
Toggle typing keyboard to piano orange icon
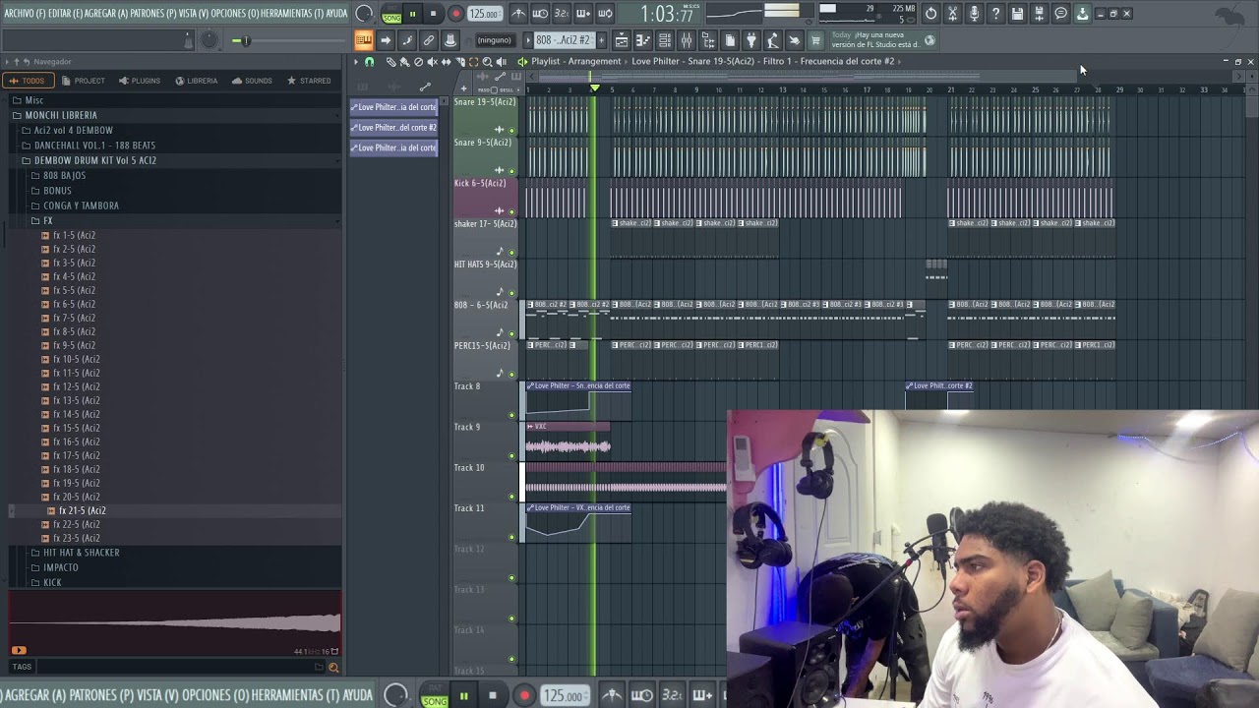coord(364,40)
